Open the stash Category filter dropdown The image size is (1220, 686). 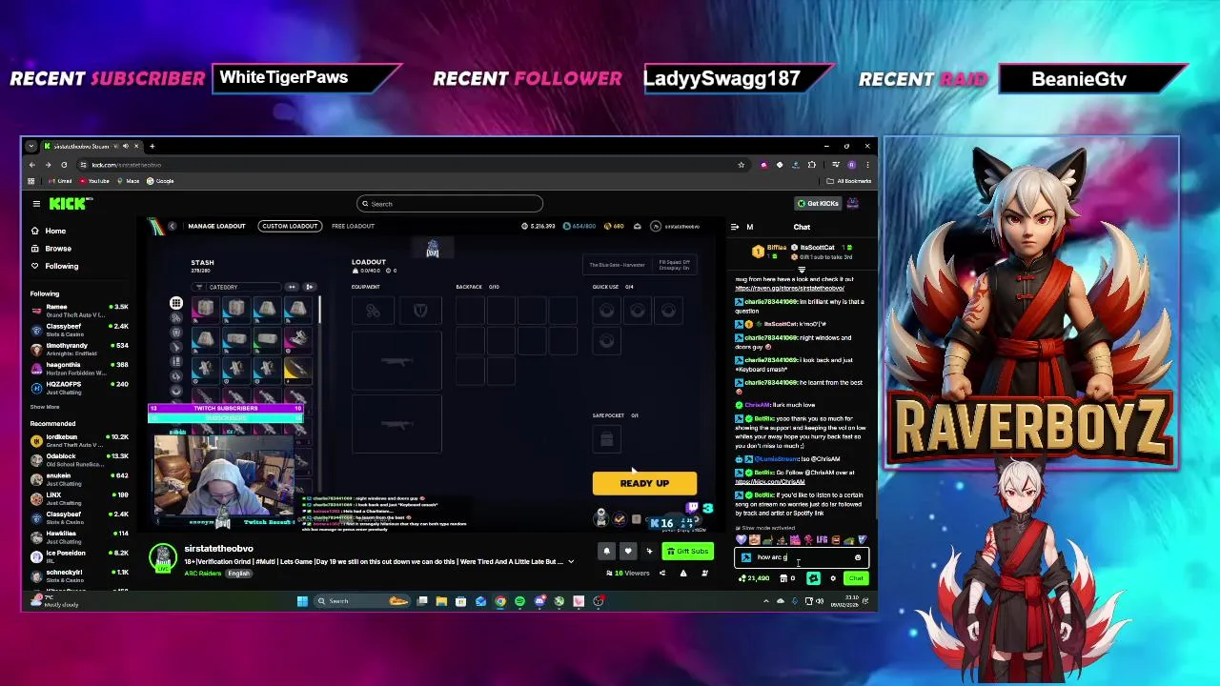[x=238, y=287]
